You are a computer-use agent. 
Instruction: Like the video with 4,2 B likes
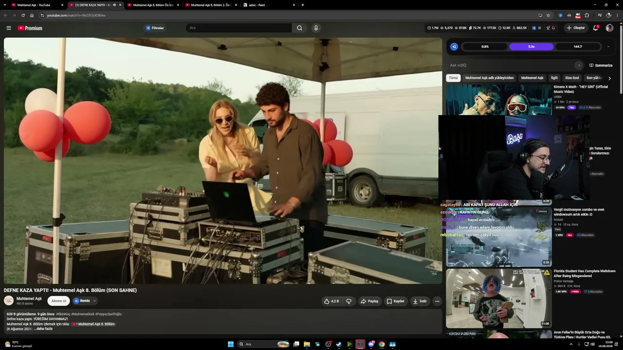[x=331, y=301]
